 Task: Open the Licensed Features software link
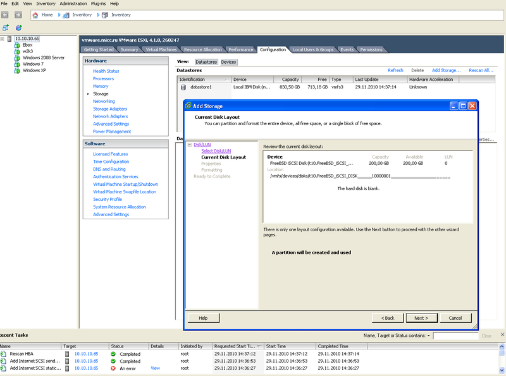click(110, 154)
